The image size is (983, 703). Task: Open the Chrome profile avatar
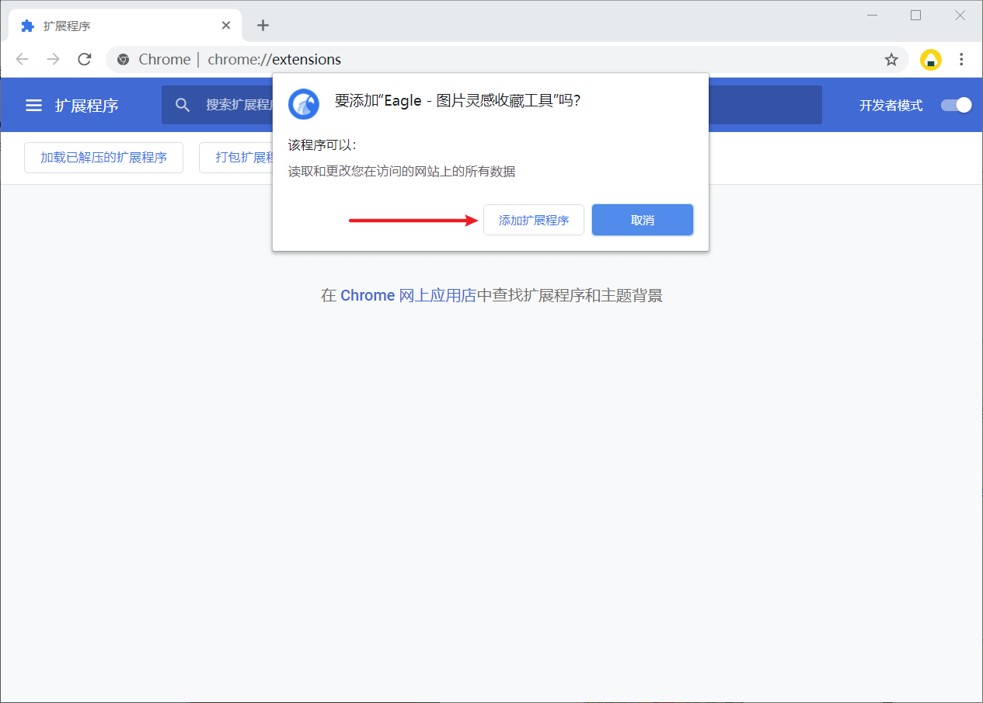pos(930,60)
